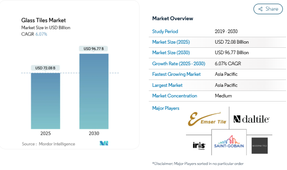287x170 pixels.
Task: Select the Daltile logo
Action: (251, 119)
